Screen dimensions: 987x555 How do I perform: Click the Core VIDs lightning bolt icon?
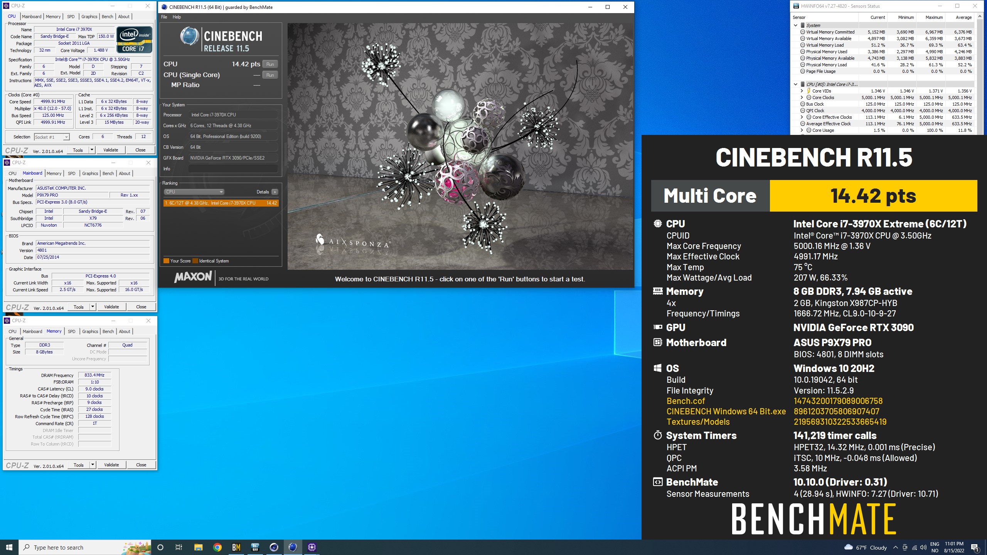pos(808,91)
